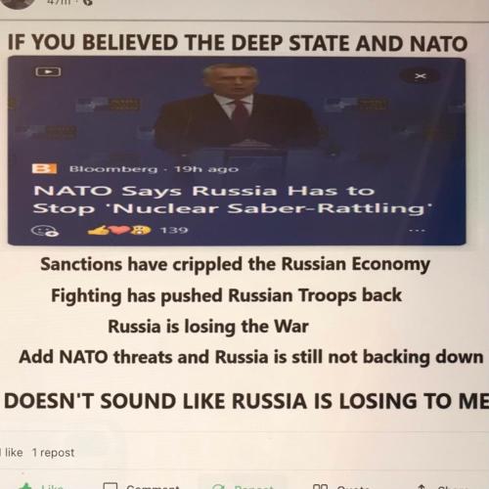Close the Bloomberg news card with X
This screenshot has width=489, height=489.
pos(421,76)
